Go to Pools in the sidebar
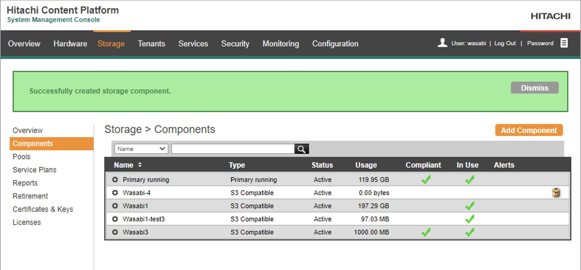This screenshot has height=270, width=581. tap(22, 157)
